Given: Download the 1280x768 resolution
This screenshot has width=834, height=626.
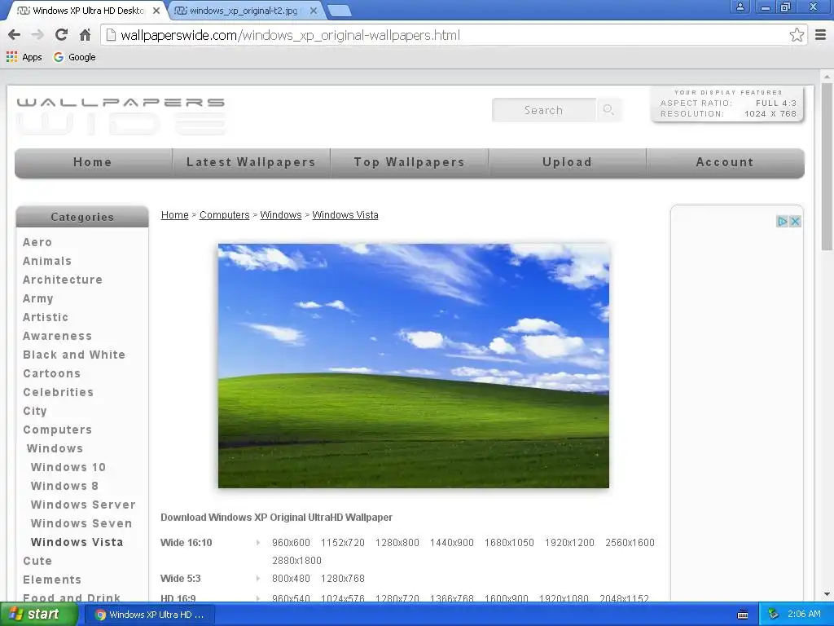Looking at the screenshot, I should 343,579.
